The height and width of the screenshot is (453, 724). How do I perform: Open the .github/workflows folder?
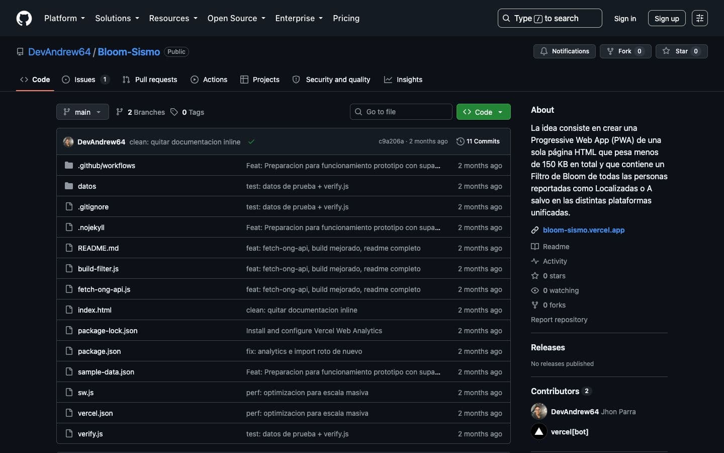pos(107,166)
